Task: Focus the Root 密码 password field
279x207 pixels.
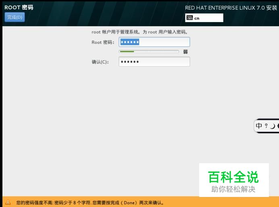Action: point(154,42)
